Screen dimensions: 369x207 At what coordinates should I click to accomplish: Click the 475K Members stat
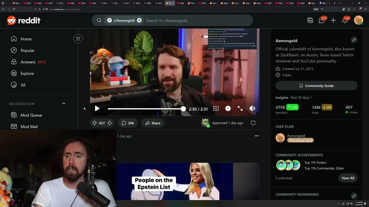[287, 110]
